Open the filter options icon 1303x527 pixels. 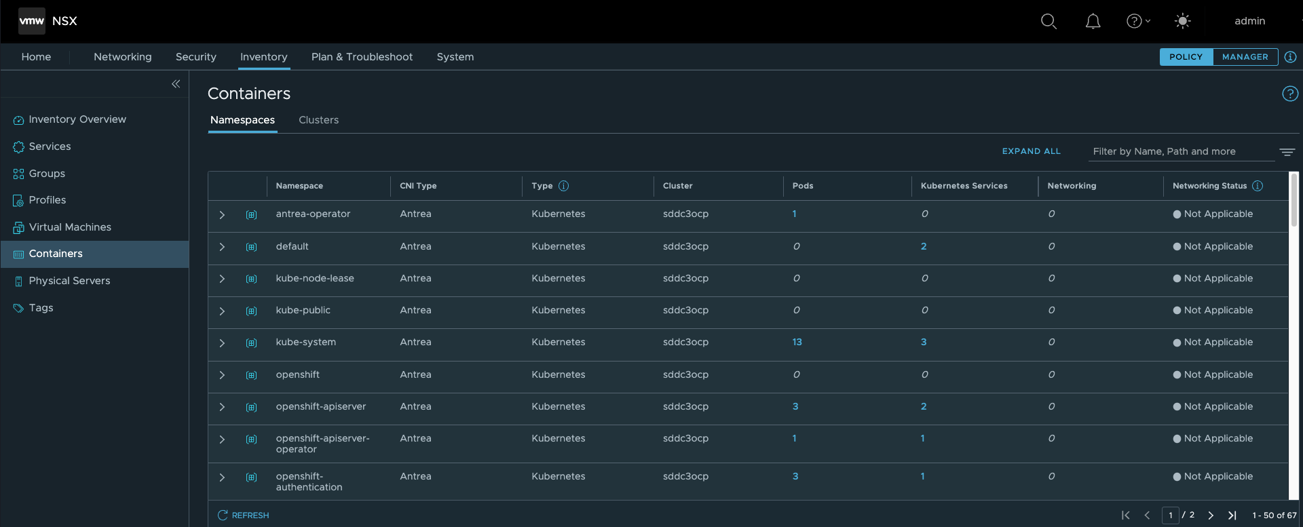(x=1287, y=152)
